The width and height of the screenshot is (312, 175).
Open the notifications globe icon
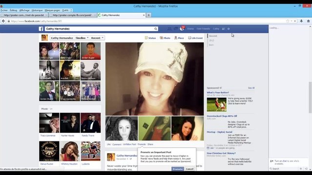(182, 29)
